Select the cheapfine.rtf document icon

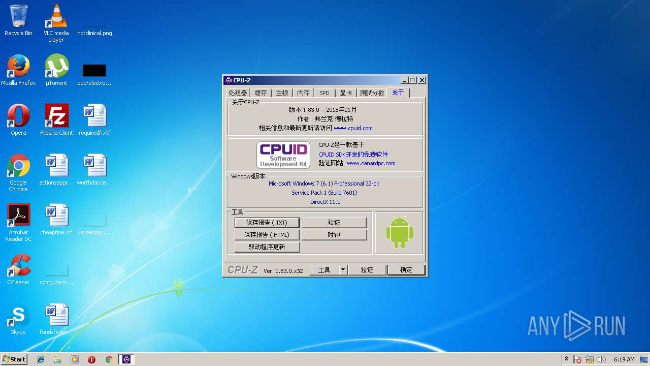(x=56, y=220)
